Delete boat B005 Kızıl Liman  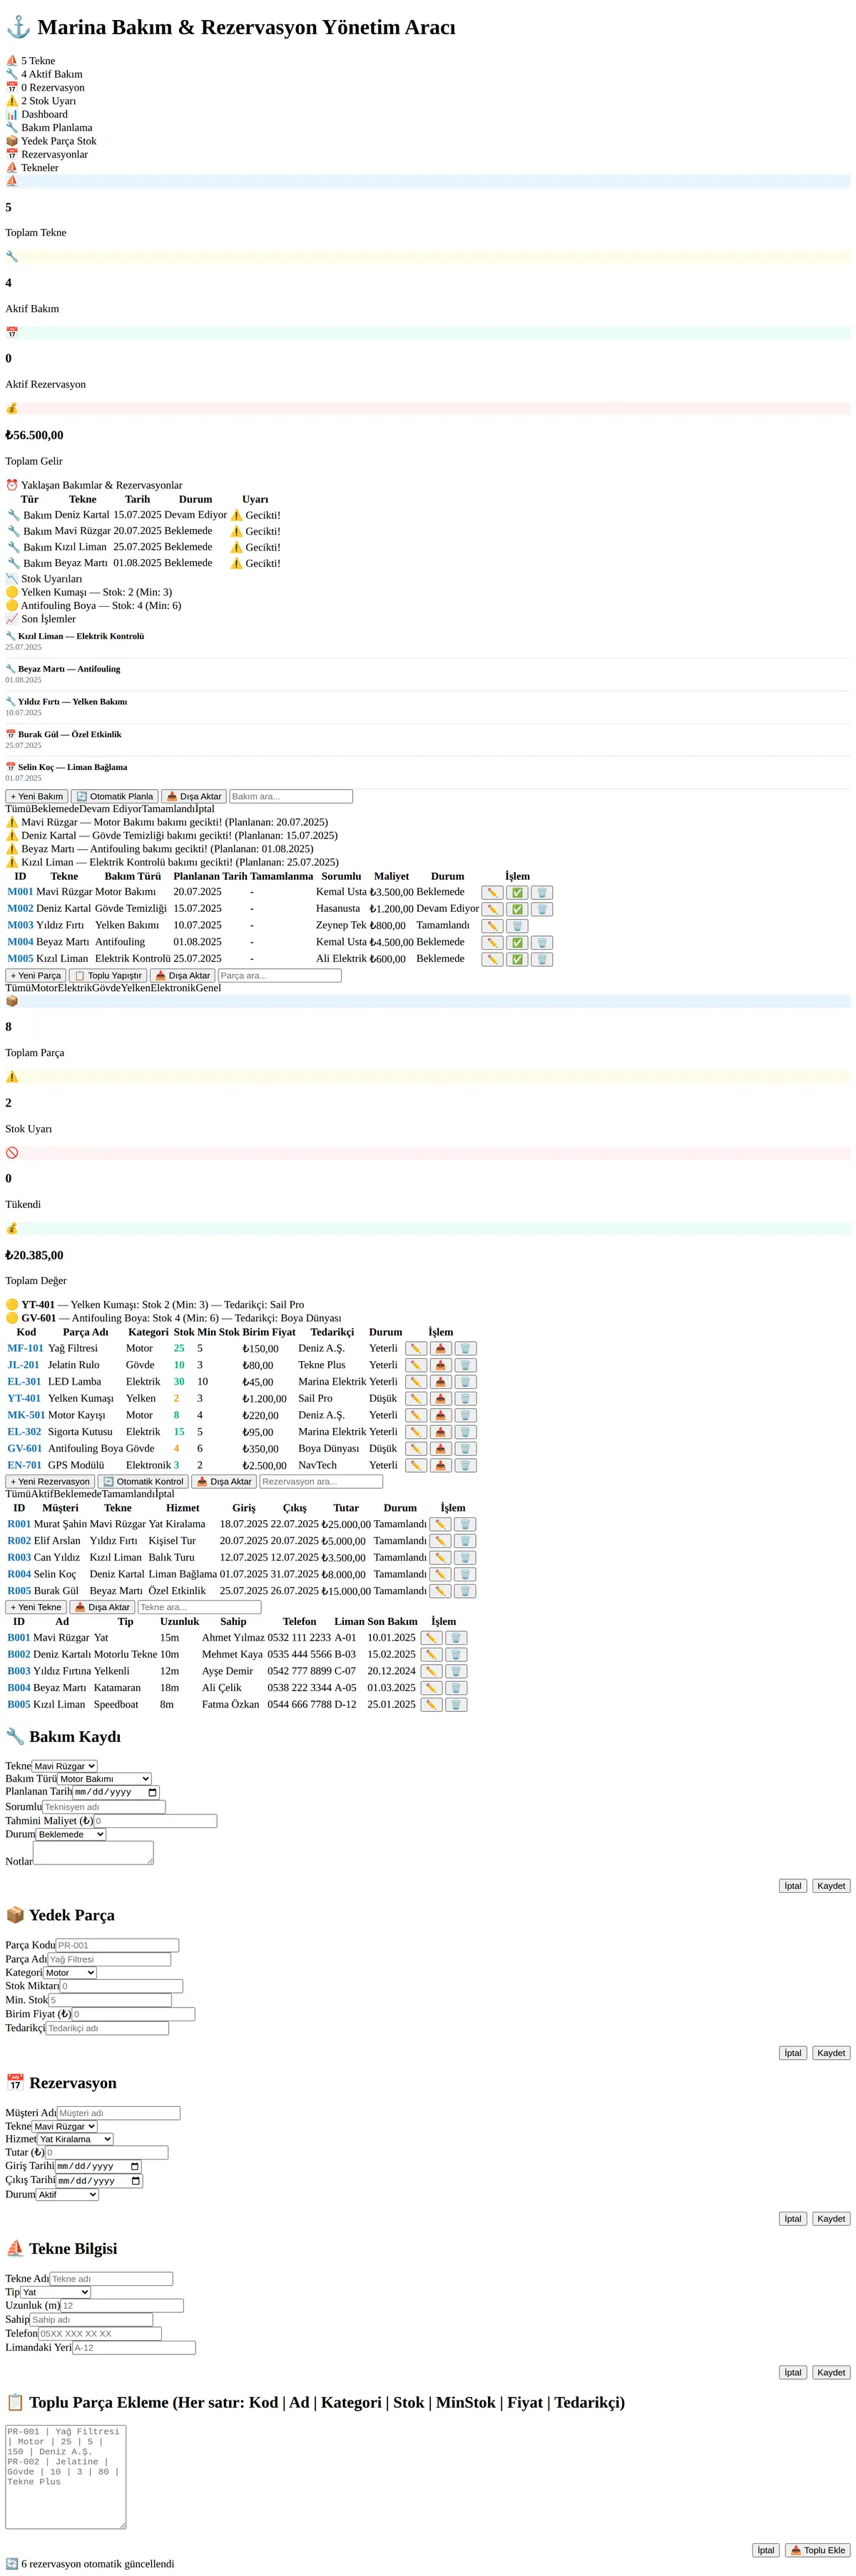(x=456, y=1705)
